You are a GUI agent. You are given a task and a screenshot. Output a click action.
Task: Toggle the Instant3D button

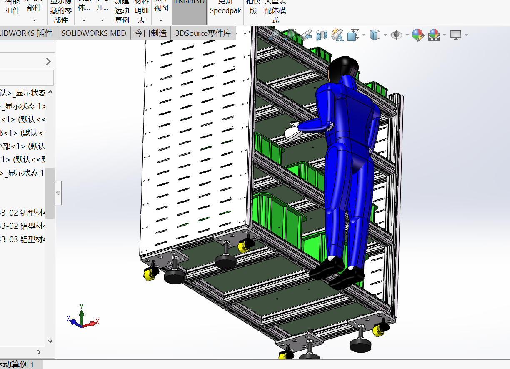tap(189, 12)
